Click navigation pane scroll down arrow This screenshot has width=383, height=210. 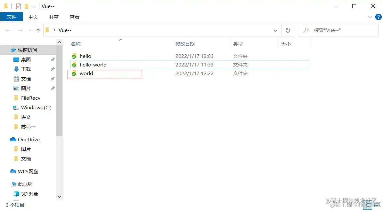(x=59, y=197)
